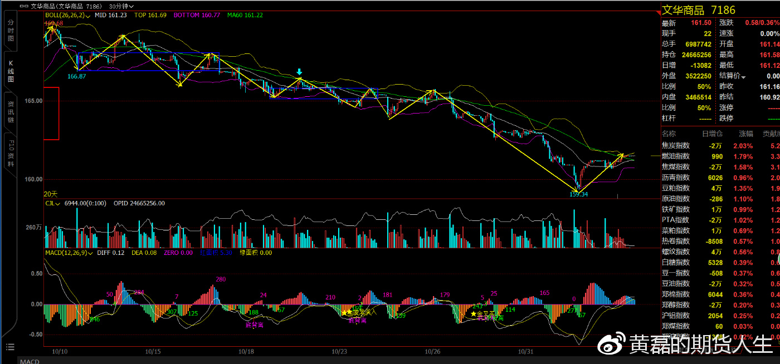This screenshot has width=780, height=364.
Task: Select the 豆一指数 row
Action: coord(719,273)
